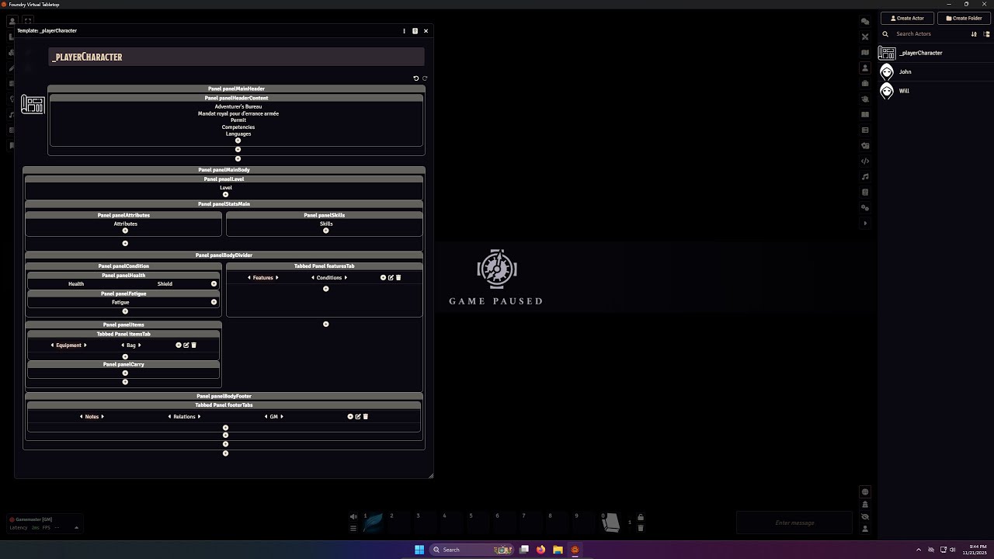Open the Scenes map sidebar tab
Screen dimensions: 994x559
(x=865, y=52)
